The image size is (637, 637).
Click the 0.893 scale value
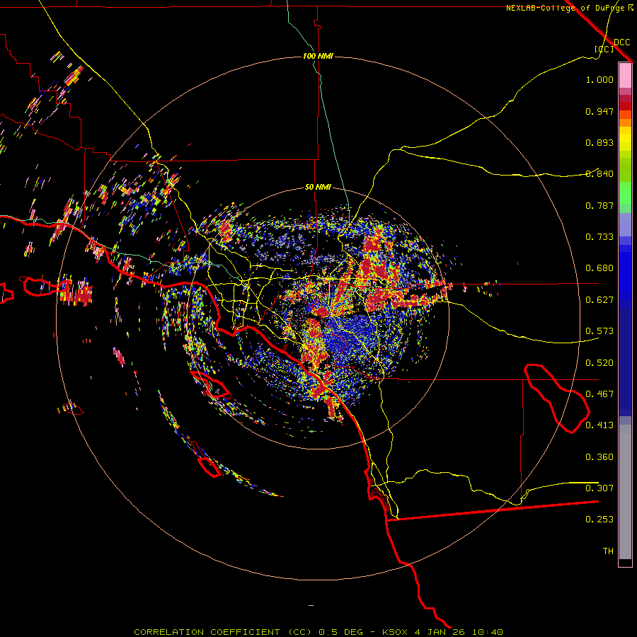click(x=599, y=142)
